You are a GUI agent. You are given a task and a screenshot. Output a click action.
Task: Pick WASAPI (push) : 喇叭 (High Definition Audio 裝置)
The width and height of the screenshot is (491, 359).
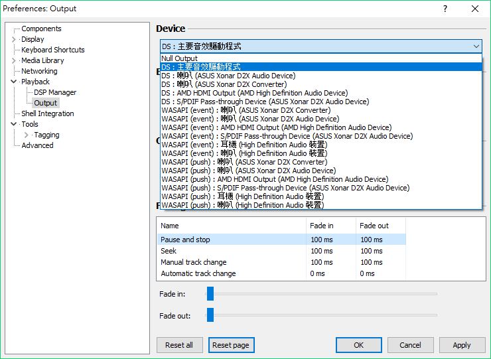[321, 205]
